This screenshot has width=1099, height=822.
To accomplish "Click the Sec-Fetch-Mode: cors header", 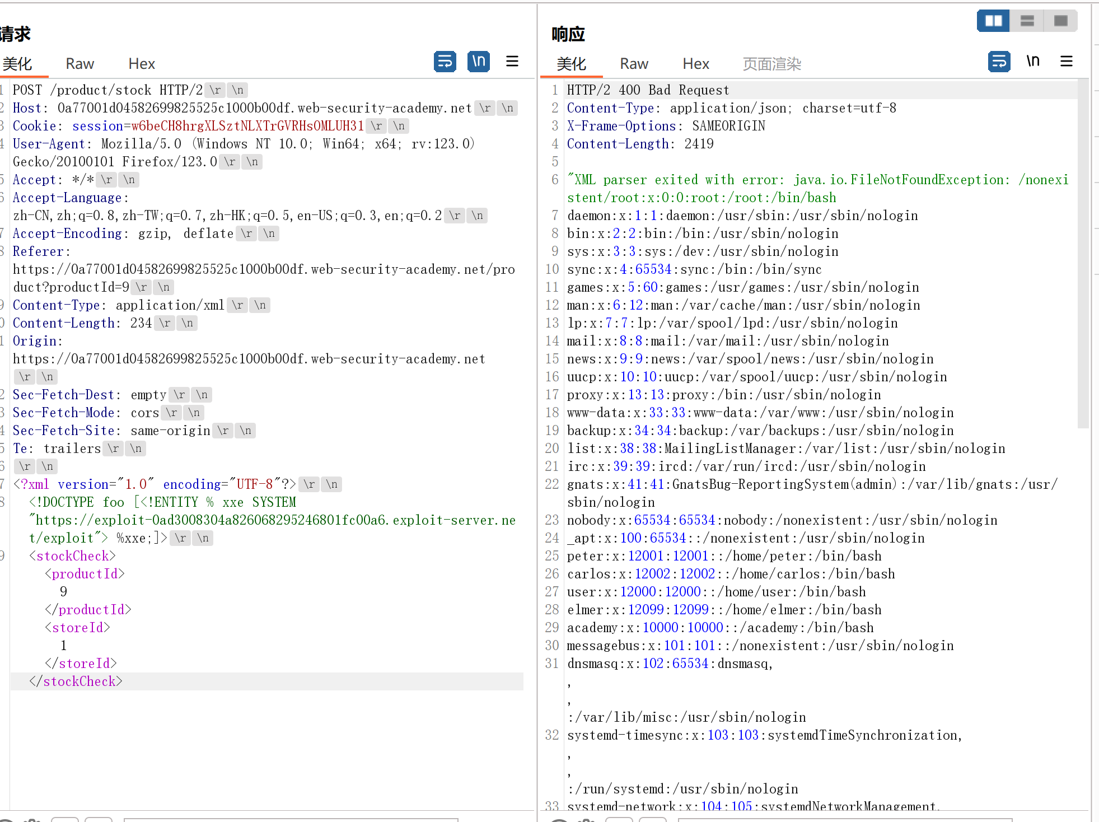I will (x=86, y=413).
